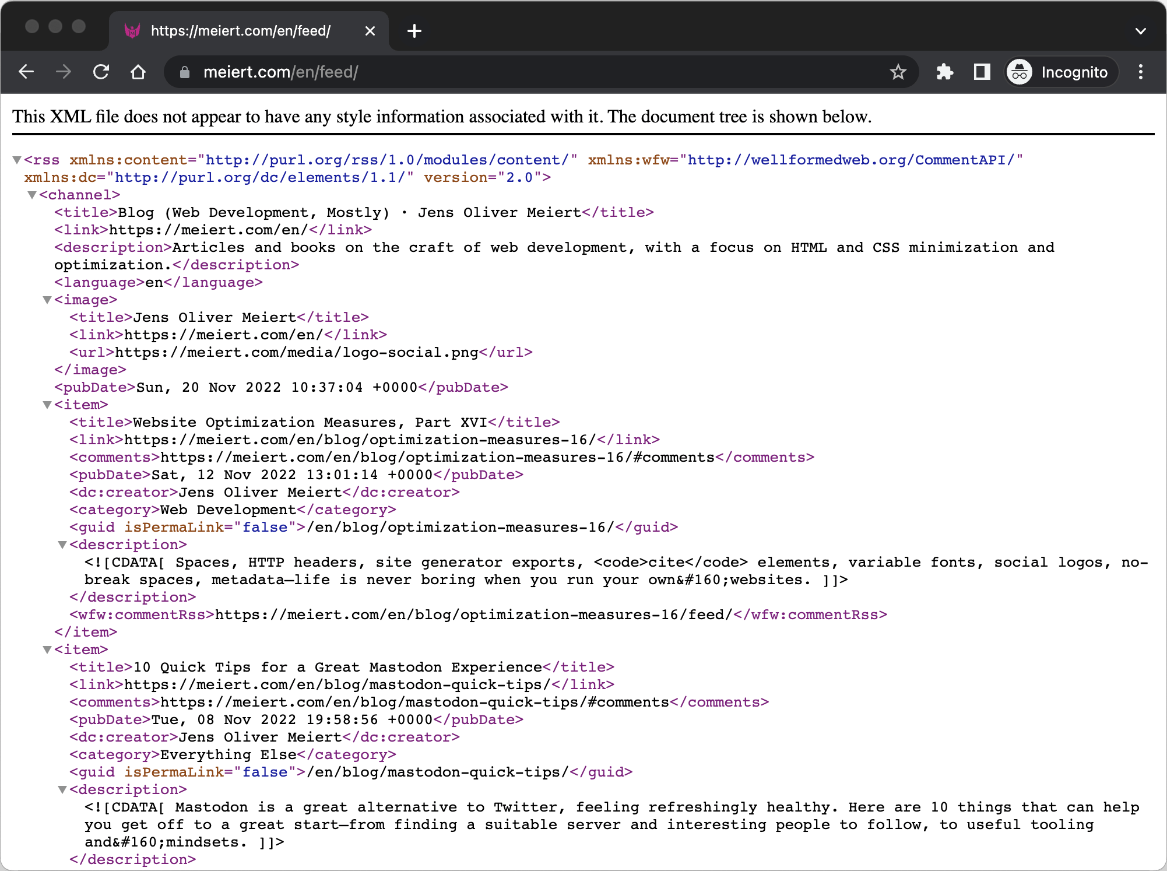Go back to previous page
Image resolution: width=1167 pixels, height=871 pixels.
coord(26,72)
